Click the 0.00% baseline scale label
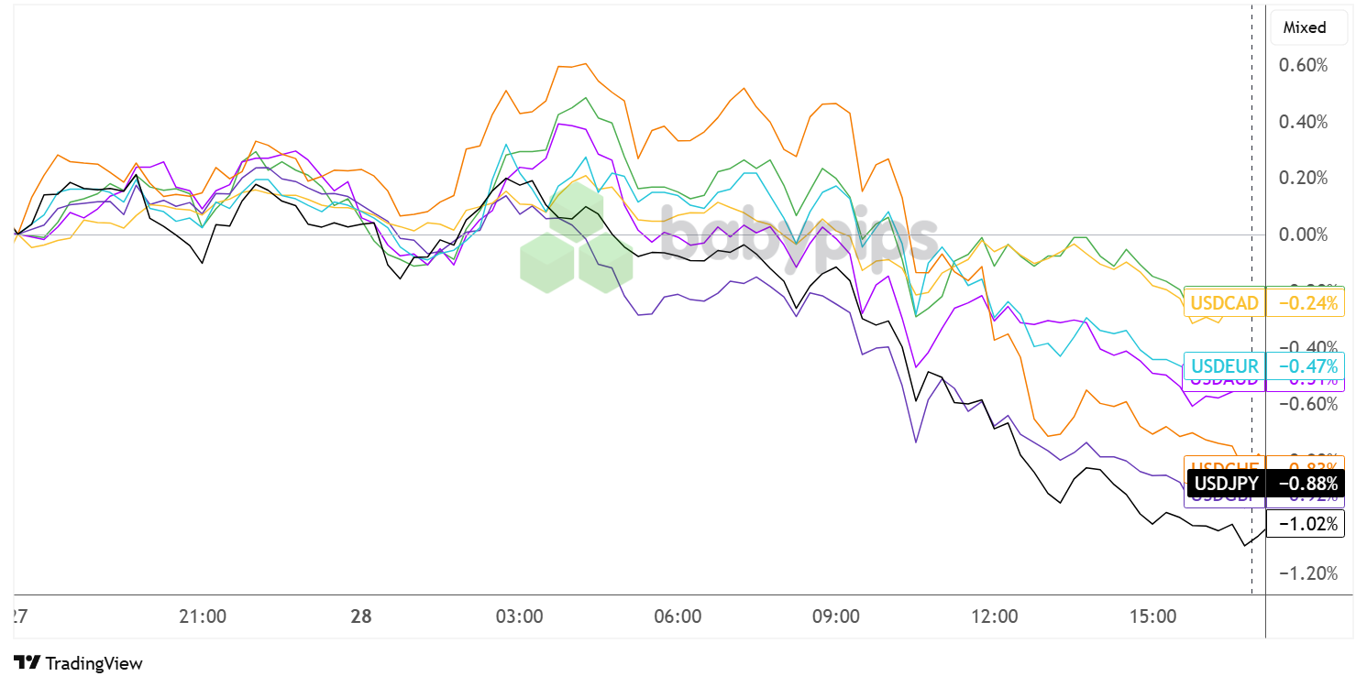Image resolution: width=1367 pixels, height=687 pixels. [1303, 234]
